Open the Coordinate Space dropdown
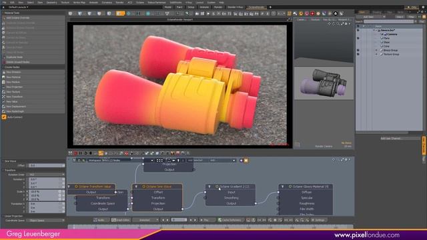The height and width of the screenshot is (240, 427). 46,221
